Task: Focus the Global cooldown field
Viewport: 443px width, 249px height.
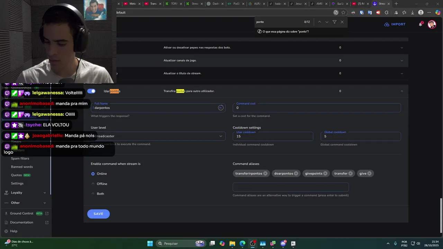Action: click(361, 136)
